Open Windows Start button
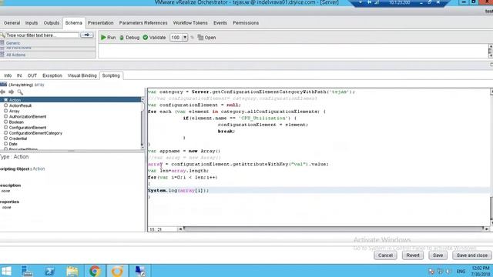Image resolution: width=493 pixels, height=277 pixels. [x=6, y=271]
